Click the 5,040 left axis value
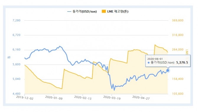 pos(17,79)
